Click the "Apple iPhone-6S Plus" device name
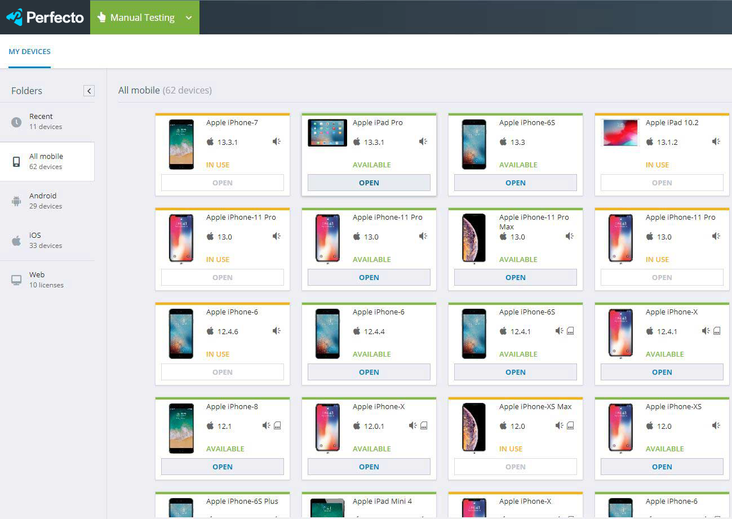The width and height of the screenshot is (732, 519). (242, 501)
